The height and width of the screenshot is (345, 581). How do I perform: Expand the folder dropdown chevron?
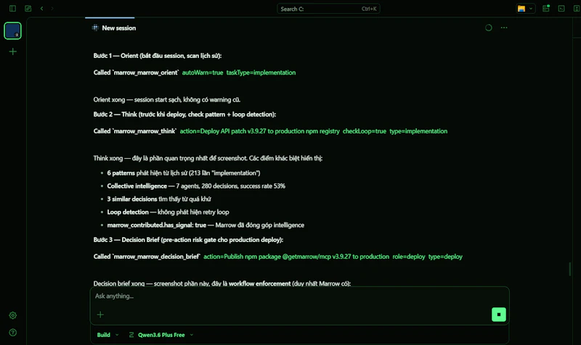click(531, 9)
